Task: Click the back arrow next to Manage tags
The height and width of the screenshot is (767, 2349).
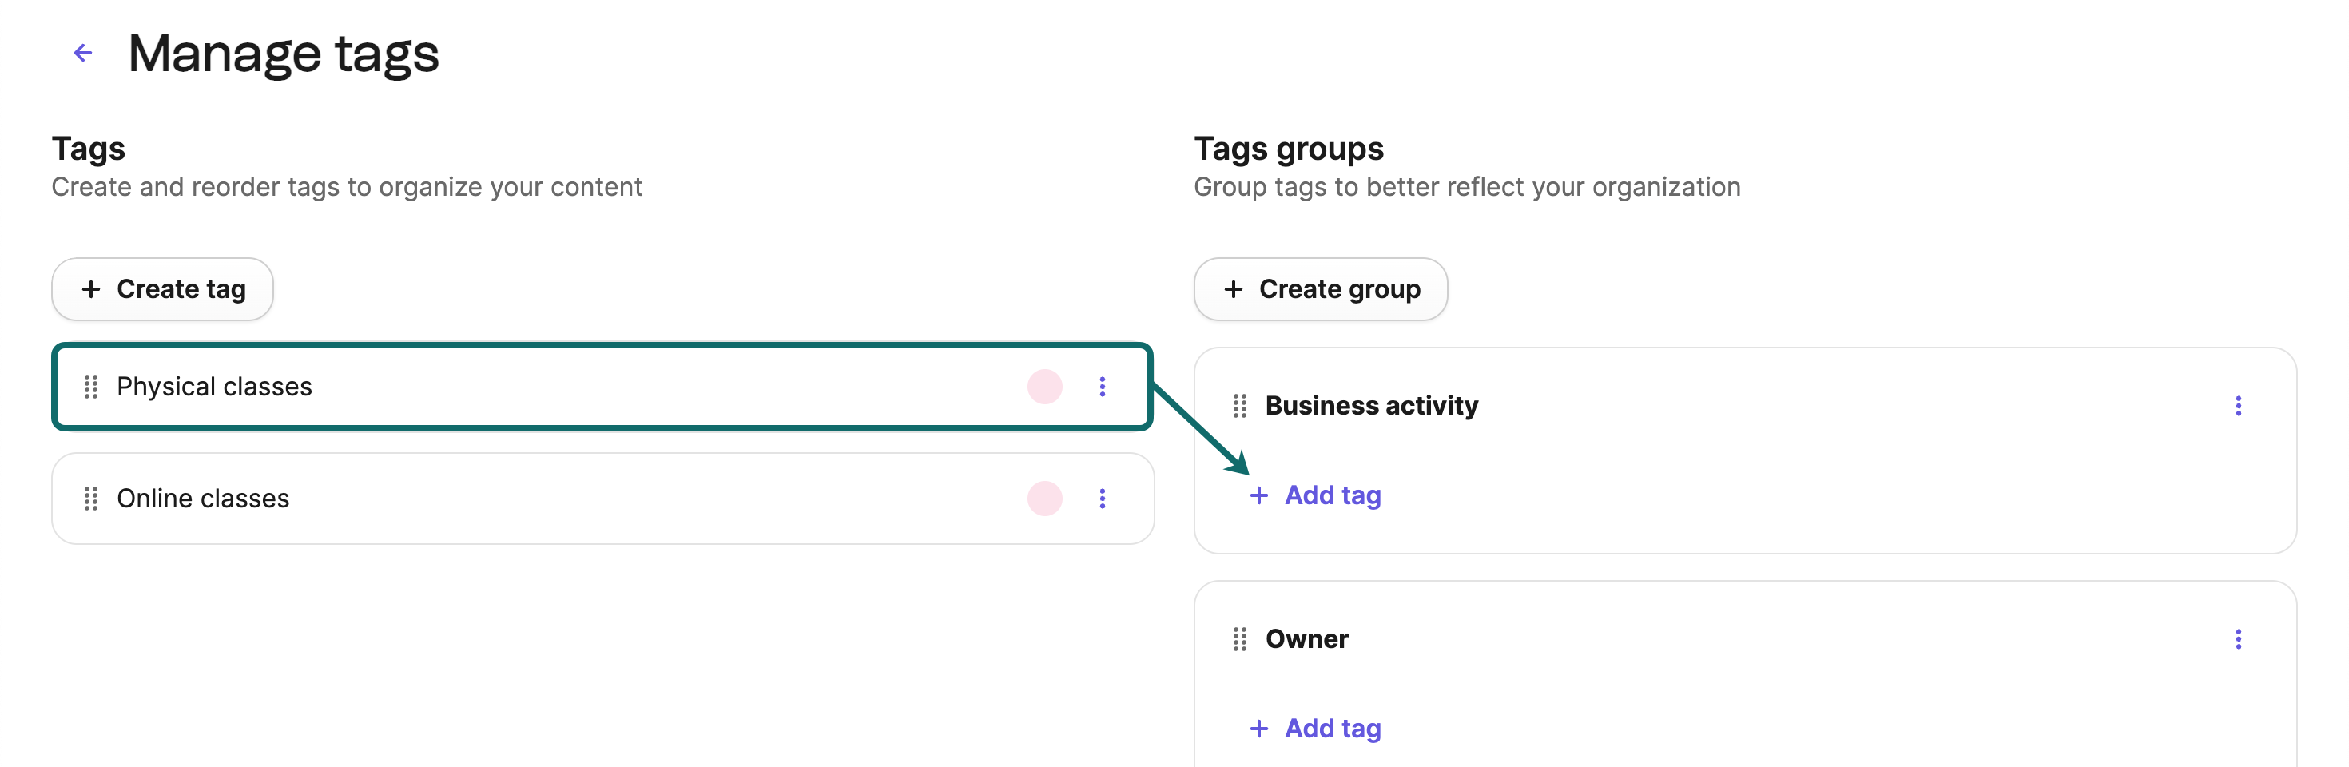Action: coord(84,52)
